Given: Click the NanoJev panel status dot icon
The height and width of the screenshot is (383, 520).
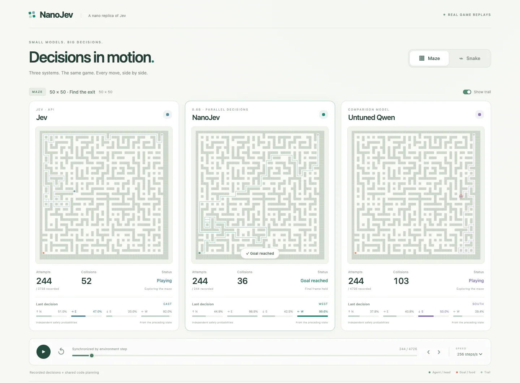Looking at the screenshot, I should tap(324, 115).
